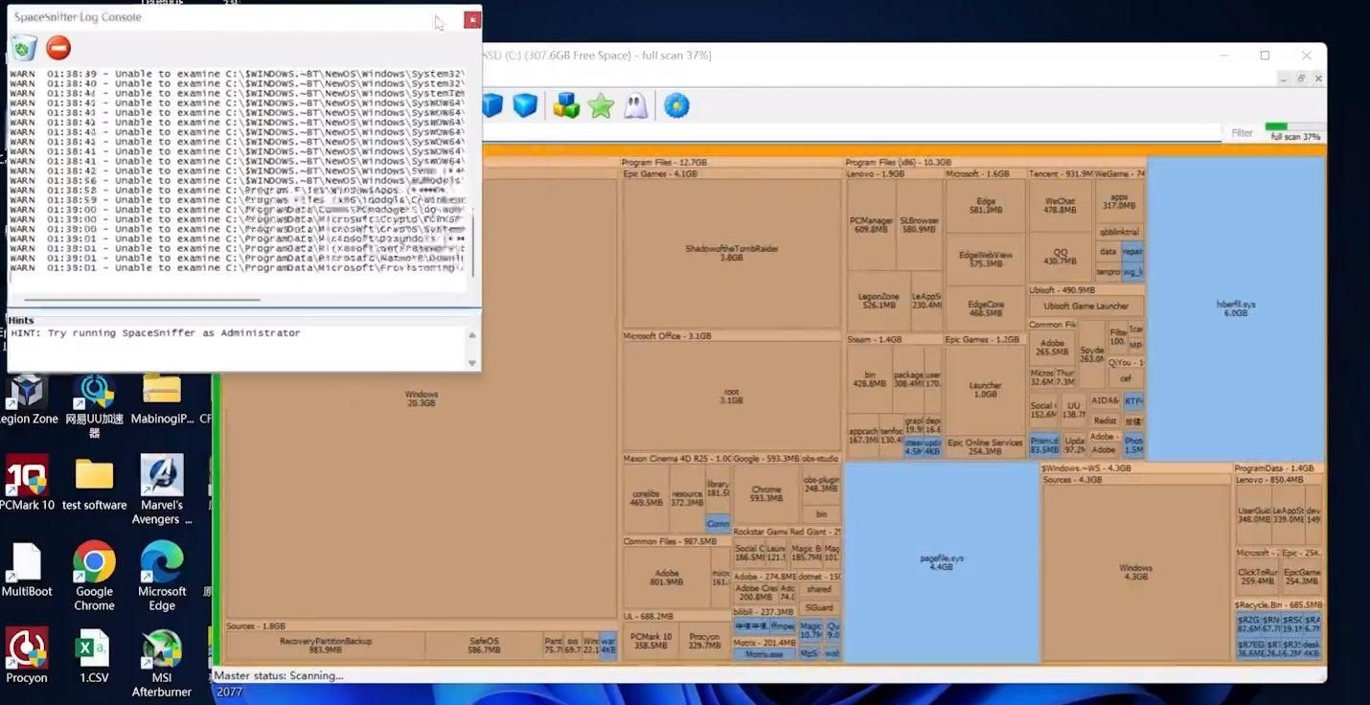This screenshot has height=705, width=1370.
Task: Select the Epic Online Services 254.3MB block
Action: 985,446
